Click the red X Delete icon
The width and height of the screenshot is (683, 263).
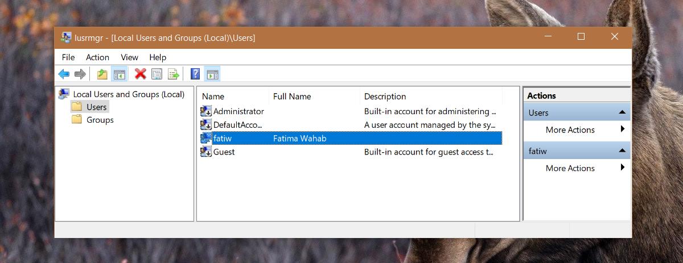pyautogui.click(x=140, y=74)
